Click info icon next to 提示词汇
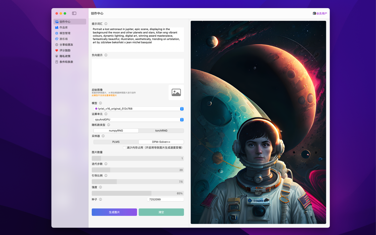 [106, 24]
